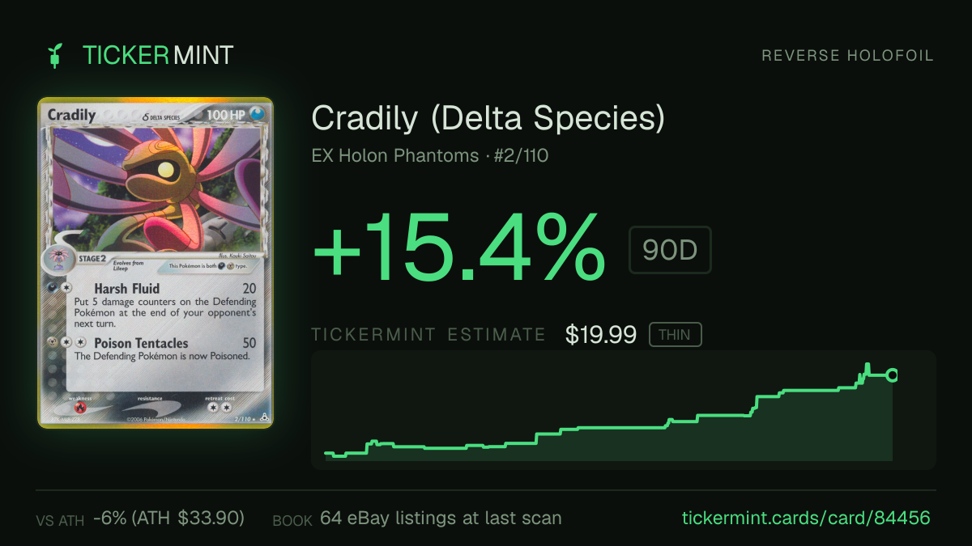Image resolution: width=972 pixels, height=546 pixels.
Task: Click the price history chart area
Action: click(624, 410)
